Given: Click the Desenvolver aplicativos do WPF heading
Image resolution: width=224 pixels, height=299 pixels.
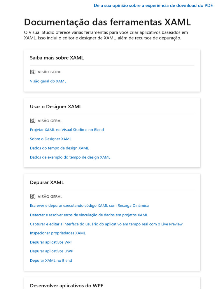Looking at the screenshot, I should point(66,286).
